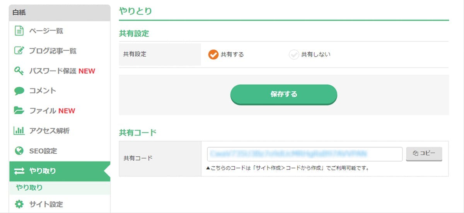Select the 共有しない radio option
The image size is (464, 213).
pyautogui.click(x=294, y=55)
